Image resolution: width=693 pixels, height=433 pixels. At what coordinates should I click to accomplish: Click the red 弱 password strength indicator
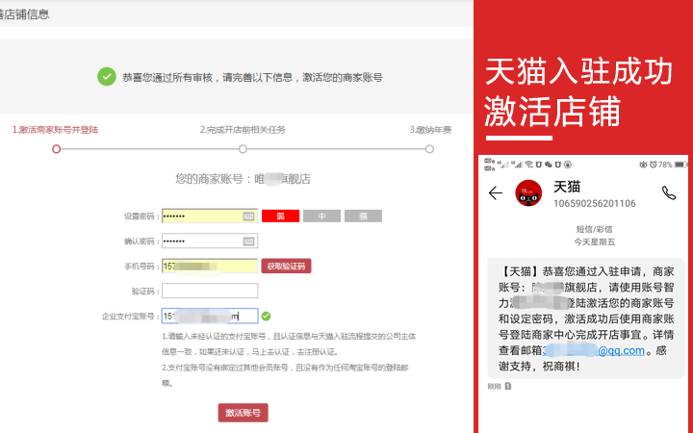281,216
